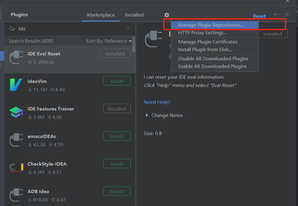Select the IdeaVim plugin name

click(x=37, y=81)
